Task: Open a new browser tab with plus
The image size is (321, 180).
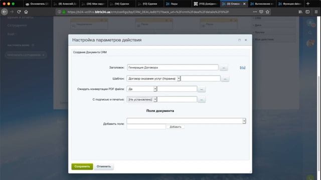Action: point(308,3)
